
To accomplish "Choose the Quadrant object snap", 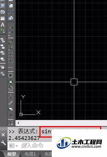I will pos(11,82).
